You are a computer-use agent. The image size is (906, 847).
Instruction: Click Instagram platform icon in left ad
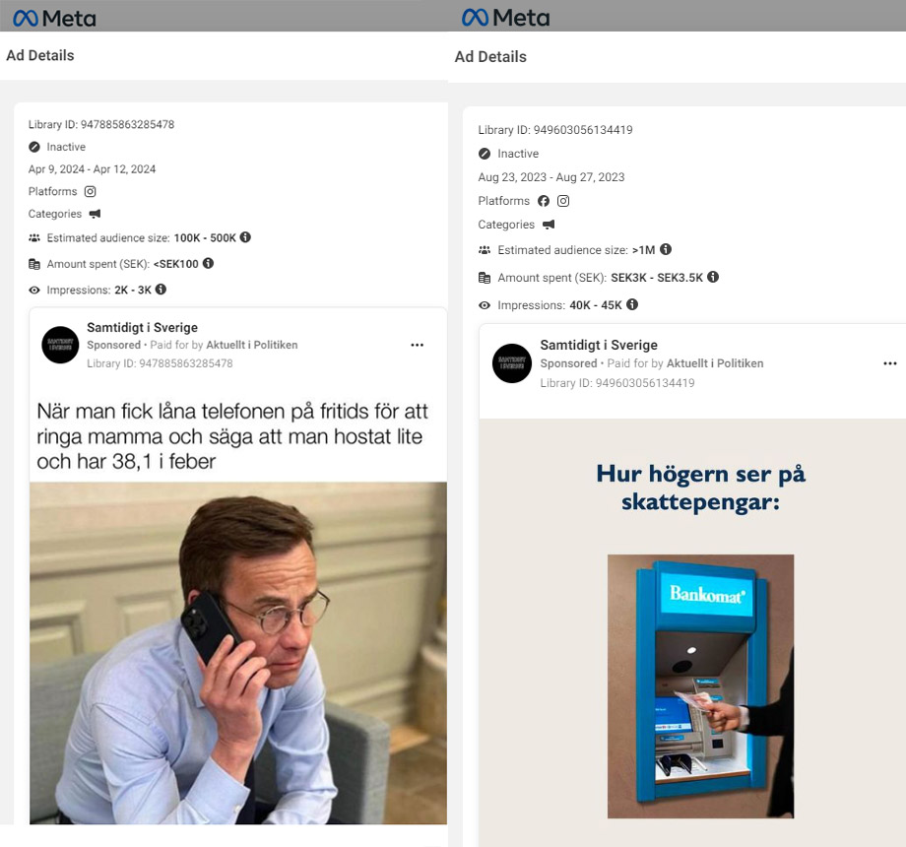[91, 191]
